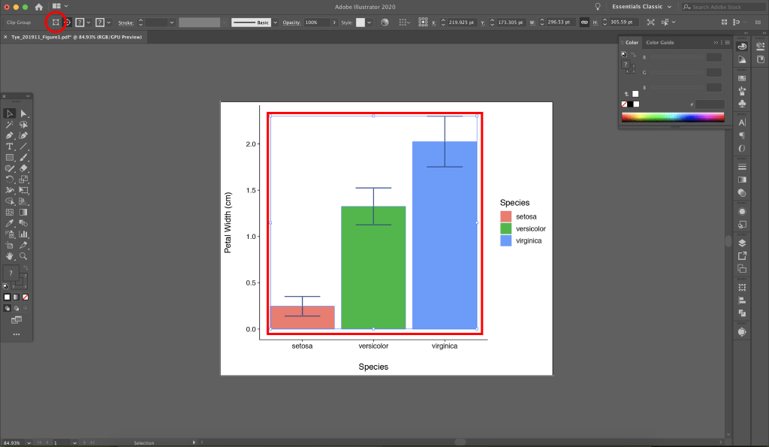769x447 pixels.
Task: Select the Zoom tool
Action: [x=24, y=256]
